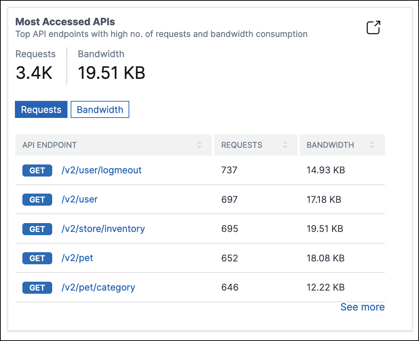Click the See more link
This screenshot has height=341, width=419.
pos(363,307)
